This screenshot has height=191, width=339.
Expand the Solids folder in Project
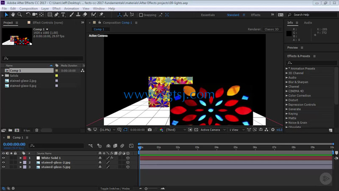3,76
